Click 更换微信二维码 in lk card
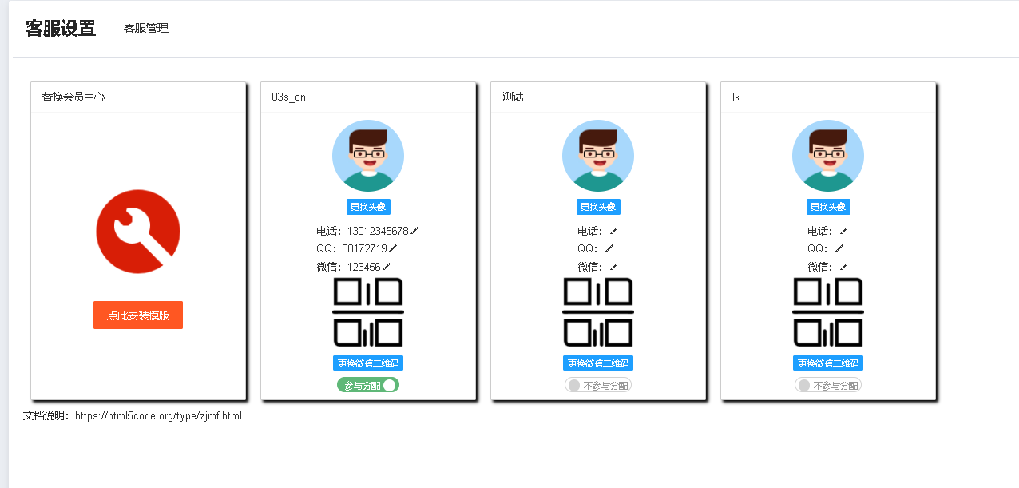Image resolution: width=1019 pixels, height=488 pixels. click(828, 363)
